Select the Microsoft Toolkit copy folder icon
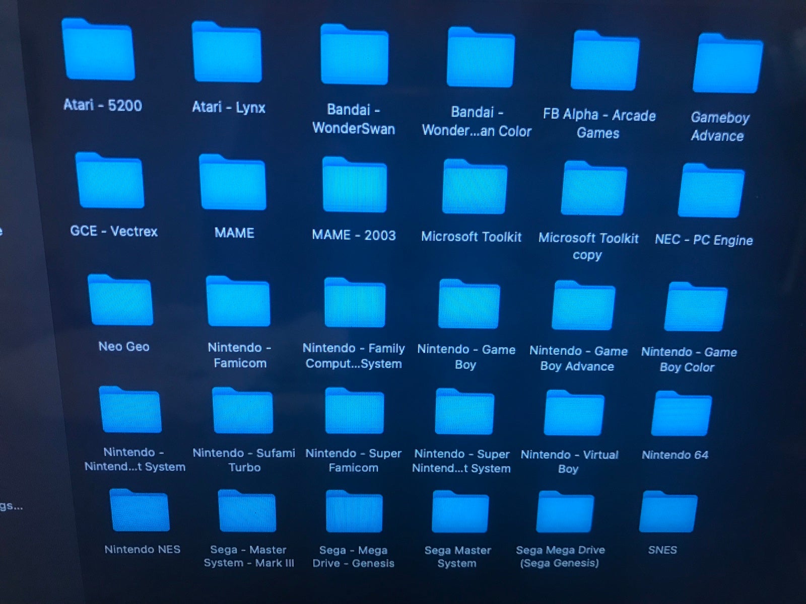Screen dimensions: 806x604 pos(594,188)
